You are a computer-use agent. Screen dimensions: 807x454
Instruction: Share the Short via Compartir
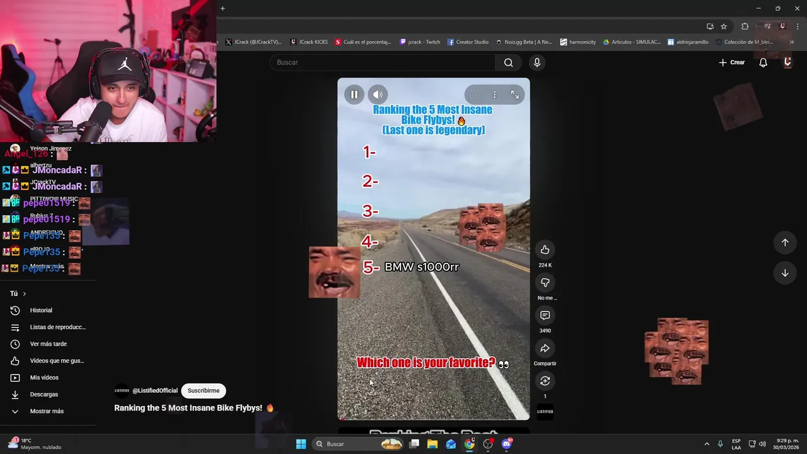tap(545, 348)
